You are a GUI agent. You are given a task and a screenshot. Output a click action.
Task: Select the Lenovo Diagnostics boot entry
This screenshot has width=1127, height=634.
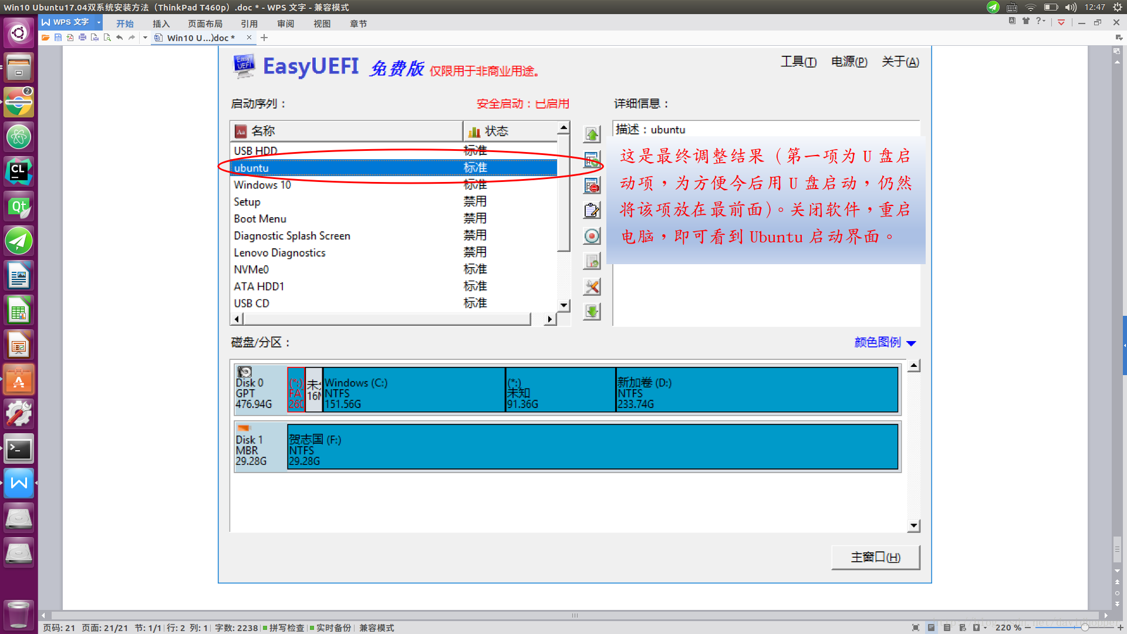393,252
